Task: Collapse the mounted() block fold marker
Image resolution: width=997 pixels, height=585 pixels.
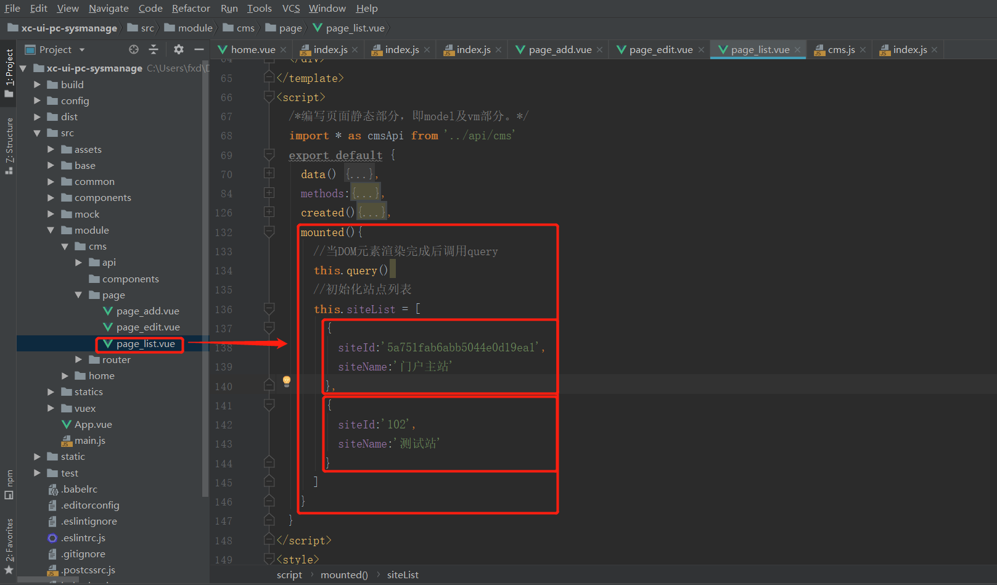Action: click(x=269, y=232)
